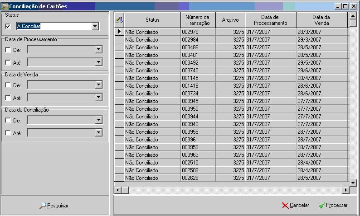360x216 pixels.
Task: Click the app icon in the title bar
Action: [x=5, y=6]
